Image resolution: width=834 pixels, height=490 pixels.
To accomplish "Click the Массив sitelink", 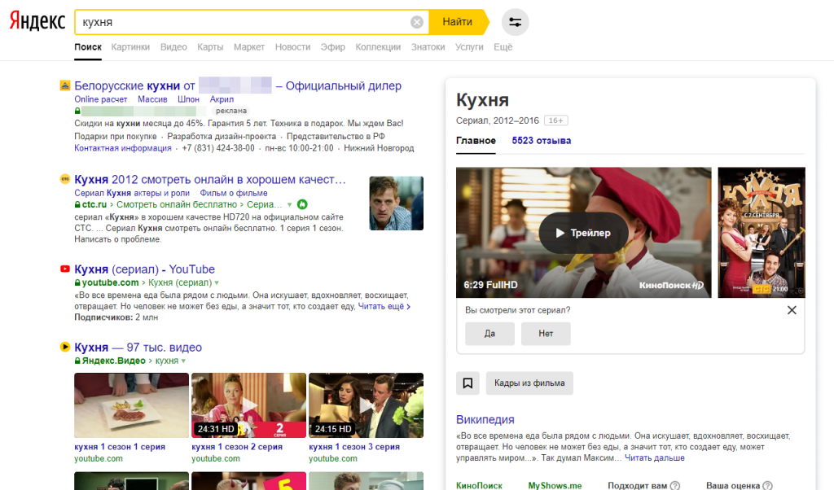I will tap(152, 99).
